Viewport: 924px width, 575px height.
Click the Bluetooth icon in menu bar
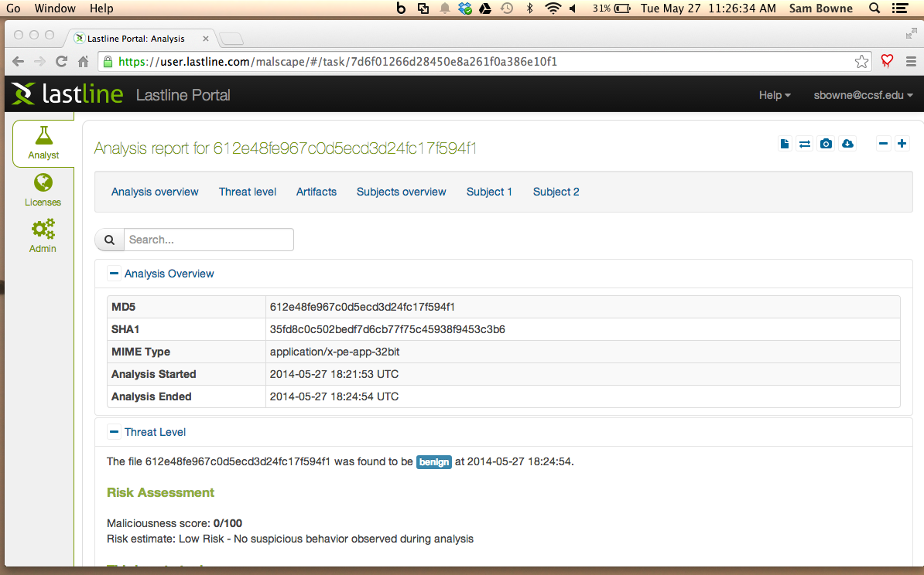530,9
